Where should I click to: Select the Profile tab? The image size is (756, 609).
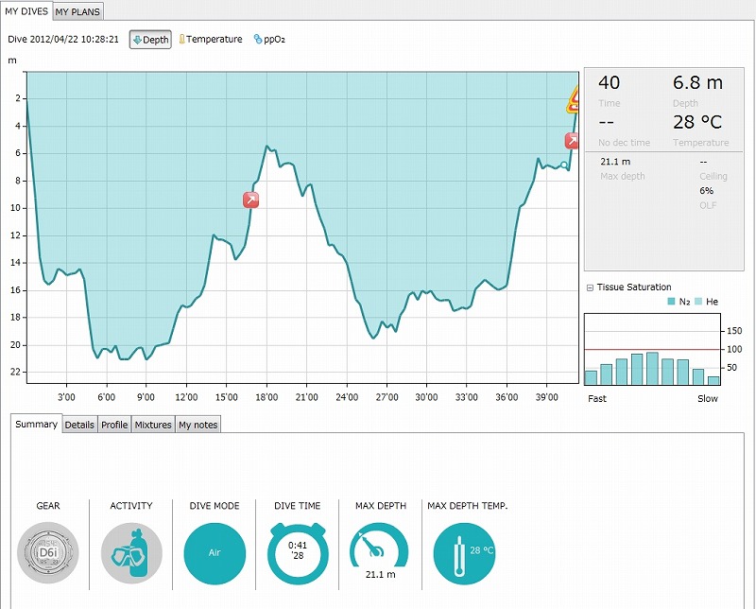click(x=114, y=425)
